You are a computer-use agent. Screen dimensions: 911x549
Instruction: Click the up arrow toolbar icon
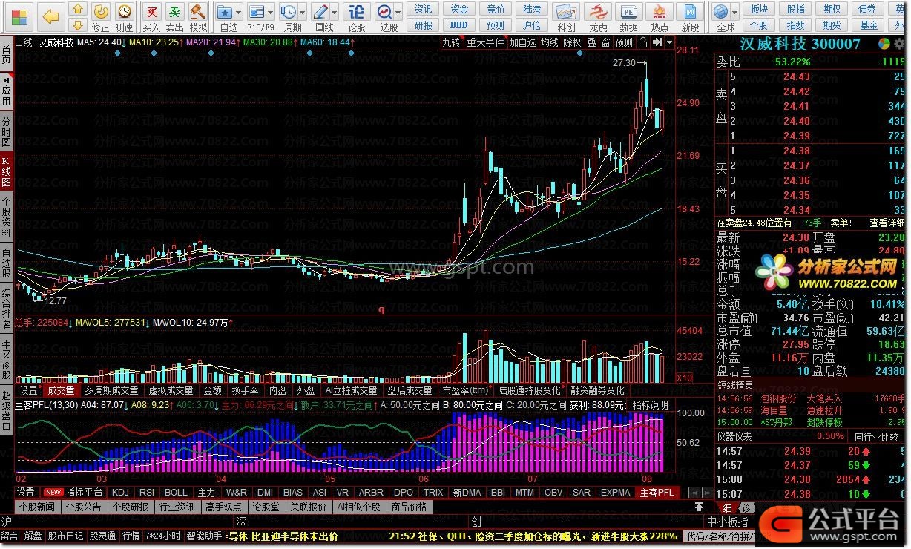click(x=77, y=10)
